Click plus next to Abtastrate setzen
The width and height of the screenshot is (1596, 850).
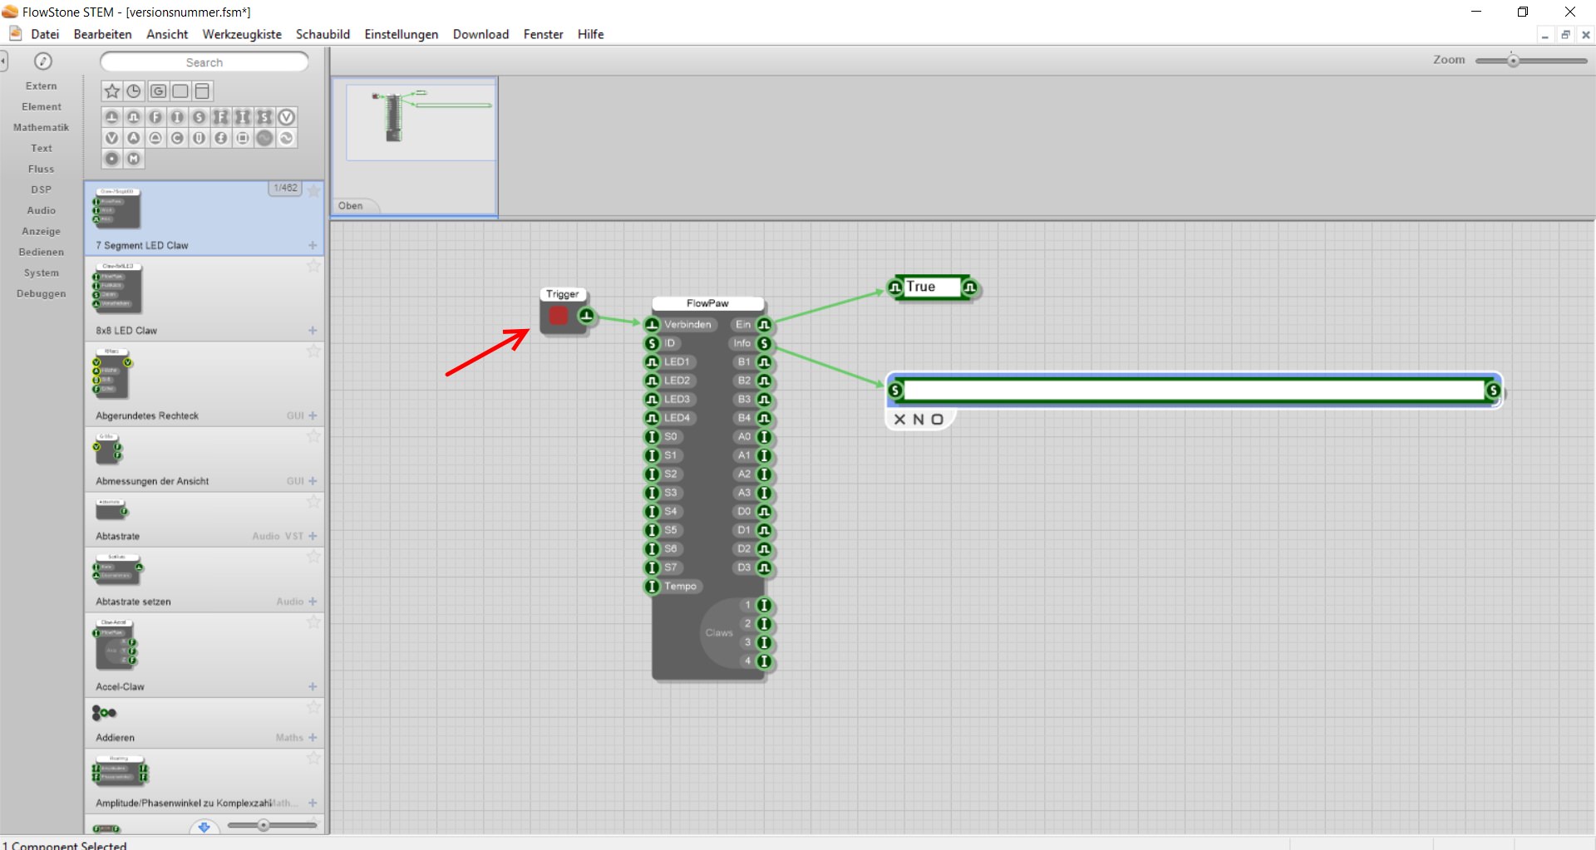tap(313, 602)
